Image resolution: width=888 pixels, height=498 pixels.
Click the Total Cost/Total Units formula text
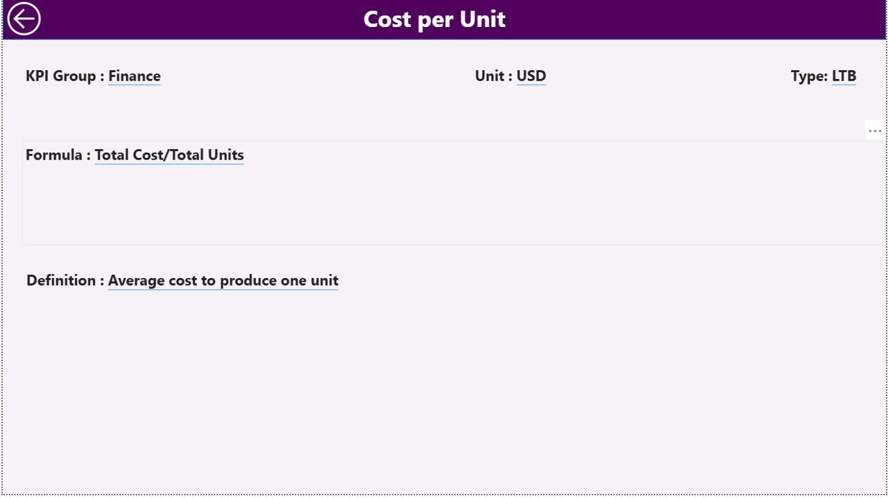[x=169, y=155]
